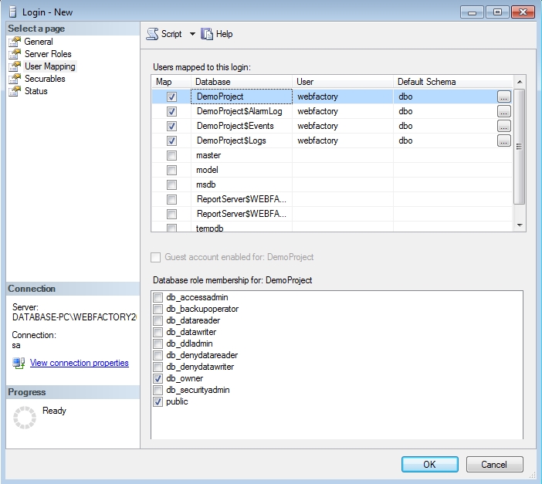The width and height of the screenshot is (542, 484).
Task: Check the master database map checkbox
Action: (x=171, y=156)
